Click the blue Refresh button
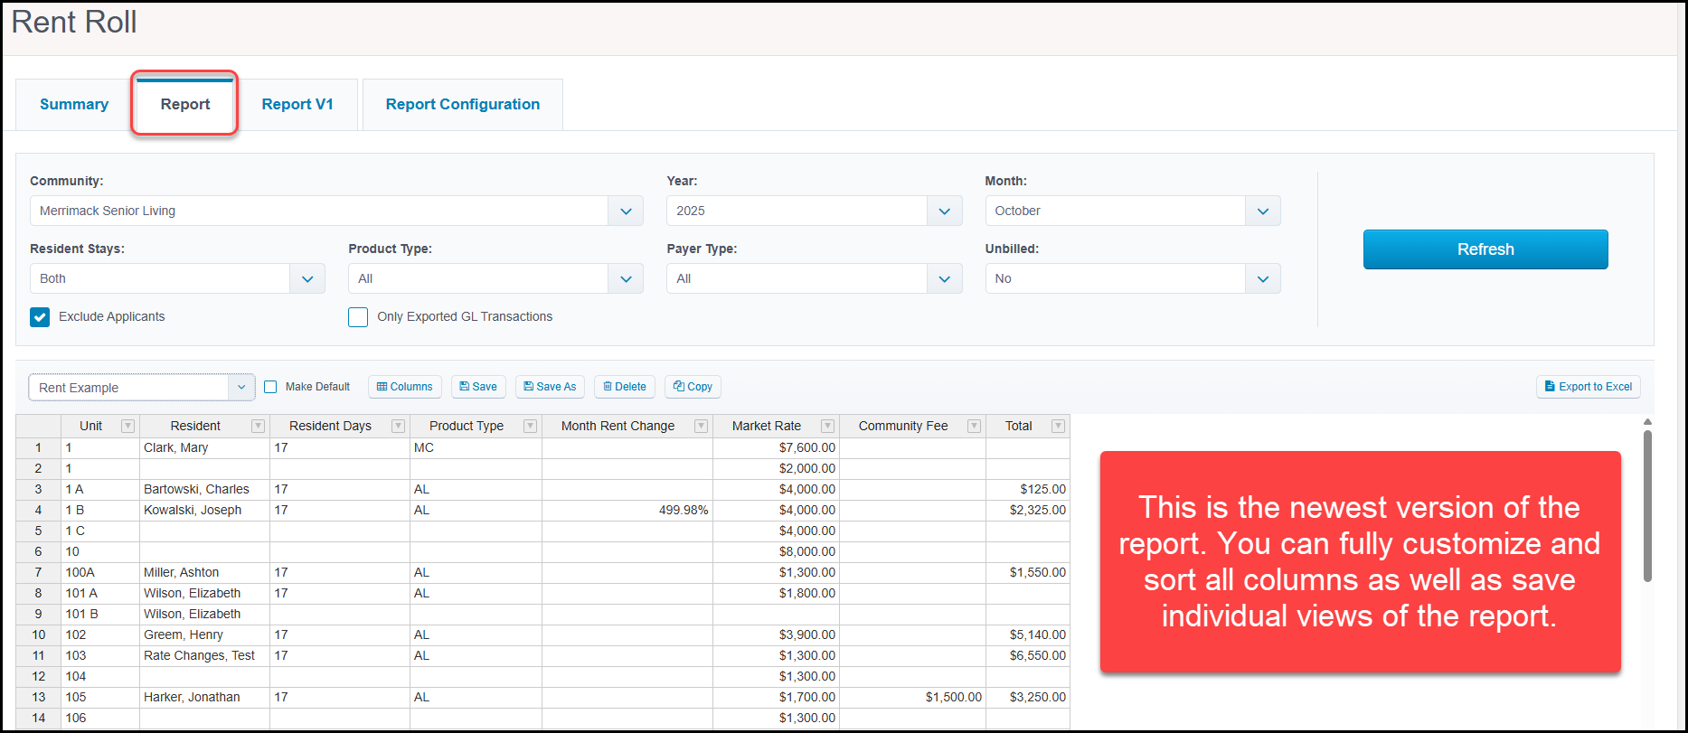The height and width of the screenshot is (733, 1688). 1485,249
